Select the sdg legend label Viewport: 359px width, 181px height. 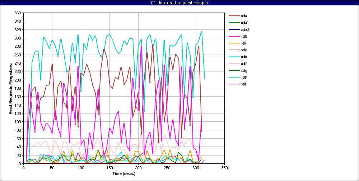244,70
